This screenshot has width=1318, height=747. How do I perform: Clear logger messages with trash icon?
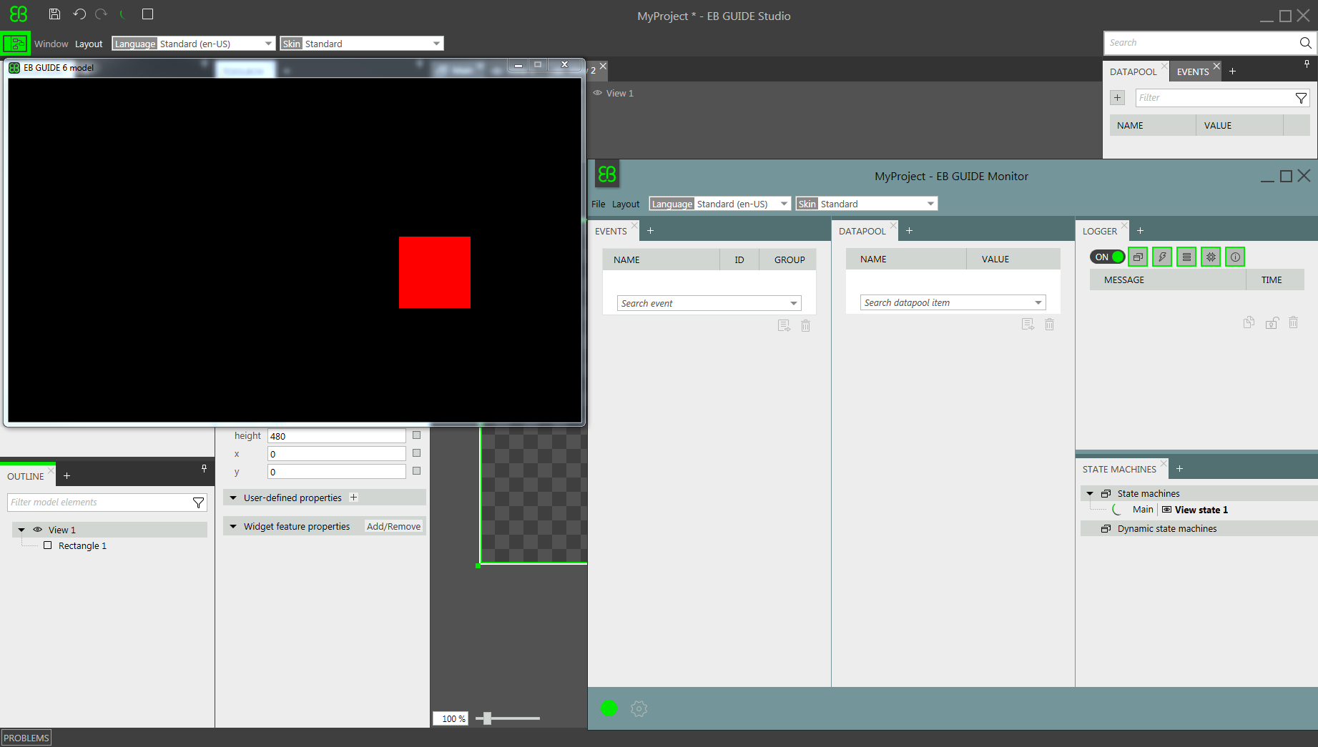click(x=1293, y=322)
